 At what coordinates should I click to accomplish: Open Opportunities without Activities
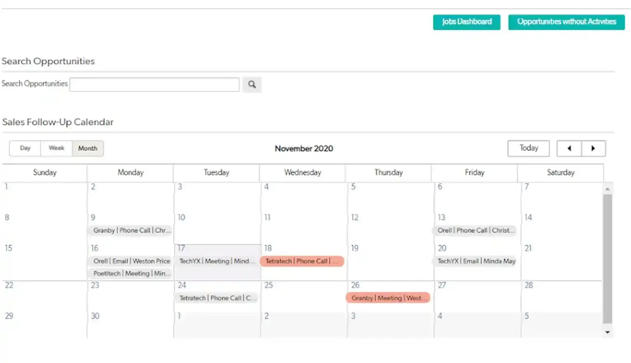(x=565, y=22)
